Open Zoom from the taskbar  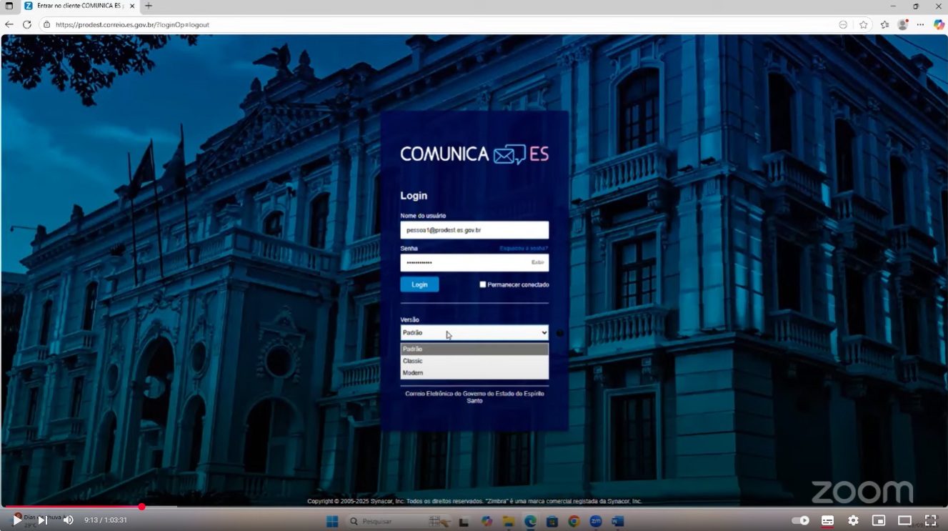tap(597, 521)
